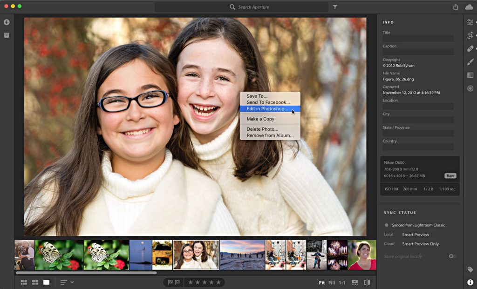
Task: Toggle the Store original locally switch
Action: coord(451,256)
